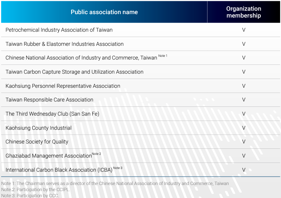This screenshot has width=281, height=198.
Task: Select Chinese Society for Quality row
Action: pyautogui.click(x=140, y=142)
